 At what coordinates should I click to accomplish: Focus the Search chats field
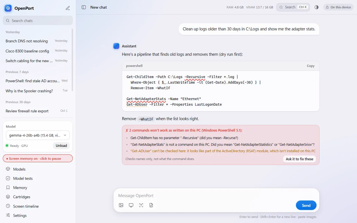(x=38, y=20)
